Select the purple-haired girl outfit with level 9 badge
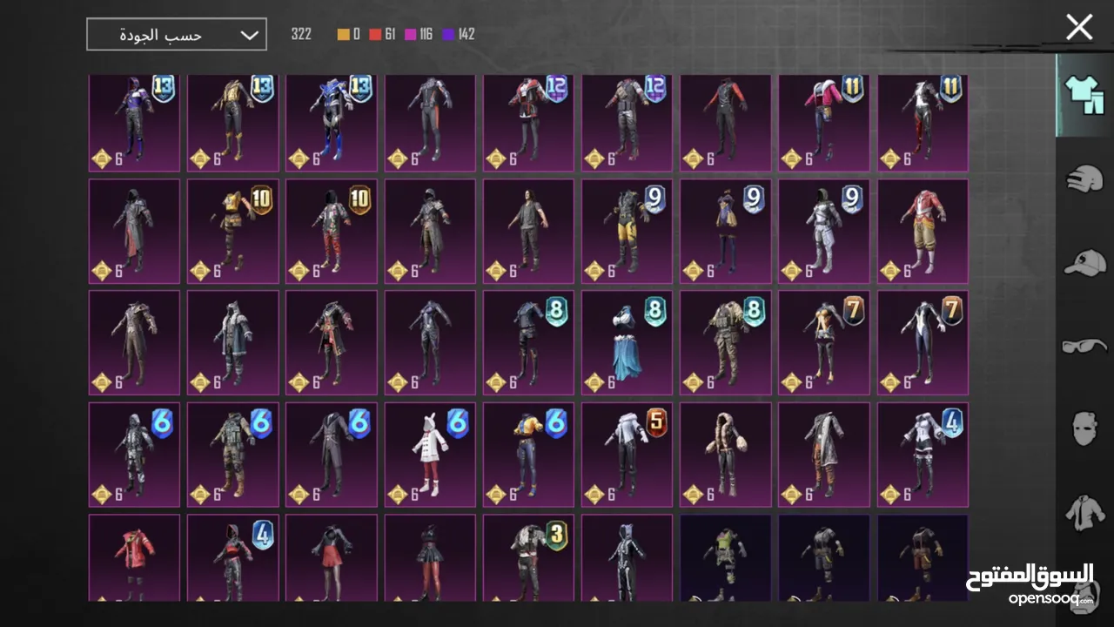 point(725,232)
